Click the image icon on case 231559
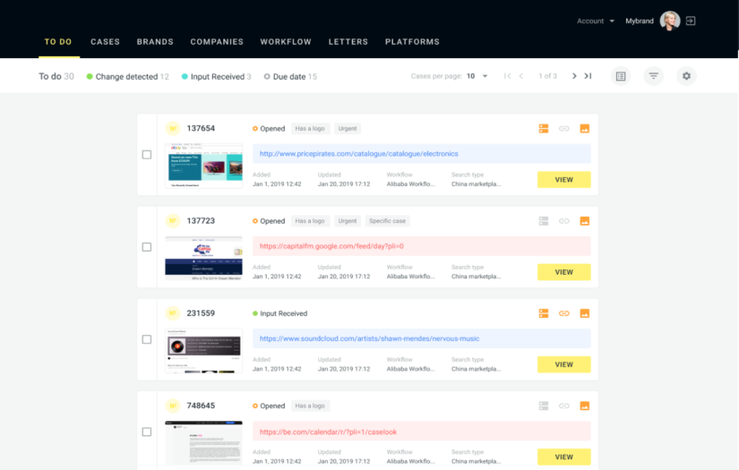The width and height of the screenshot is (739, 470). tap(584, 313)
